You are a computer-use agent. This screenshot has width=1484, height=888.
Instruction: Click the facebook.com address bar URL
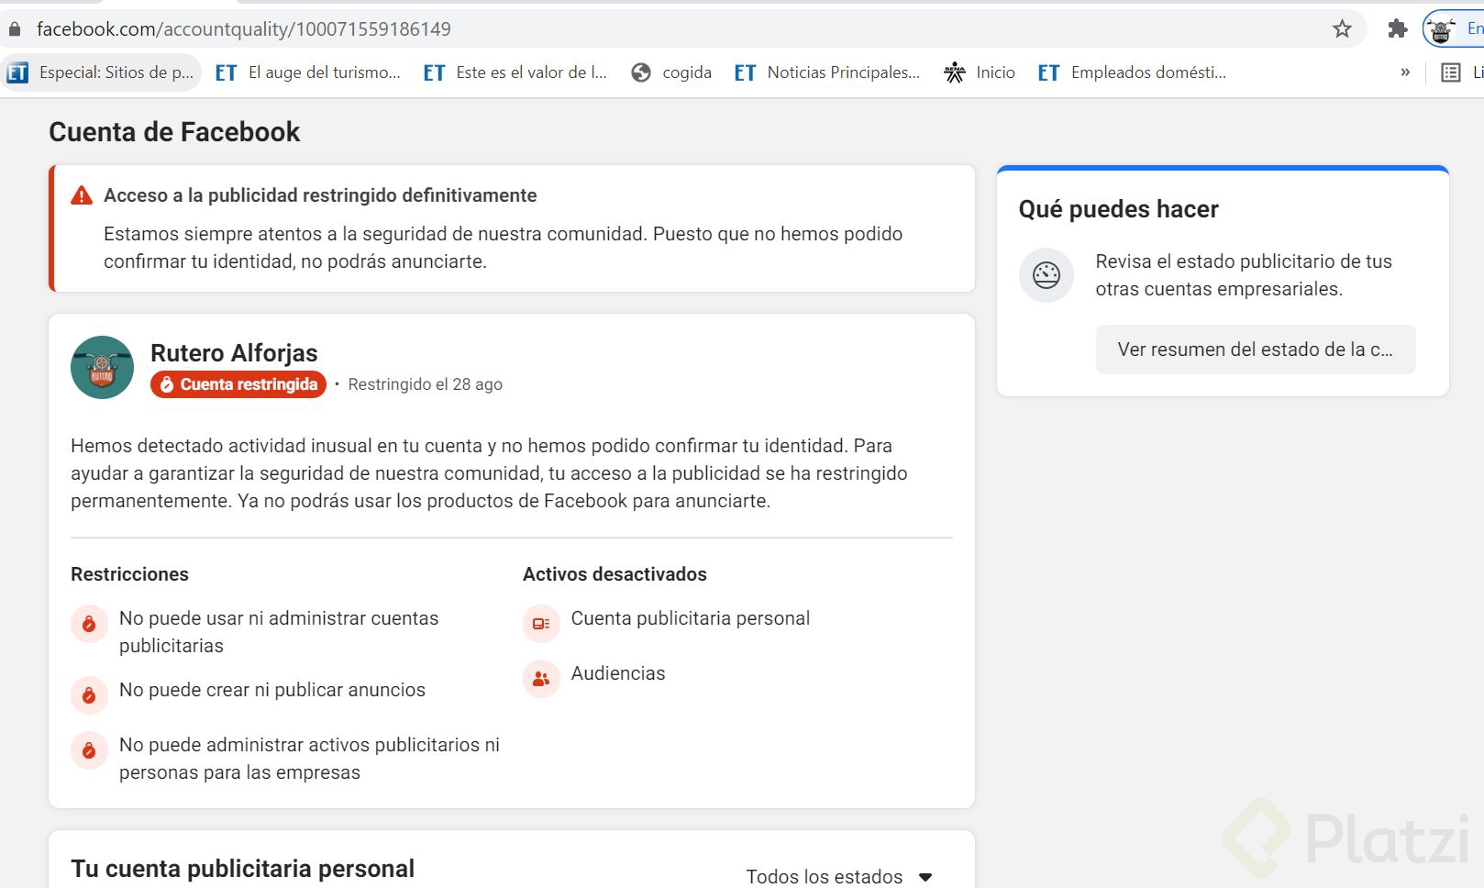(x=243, y=28)
